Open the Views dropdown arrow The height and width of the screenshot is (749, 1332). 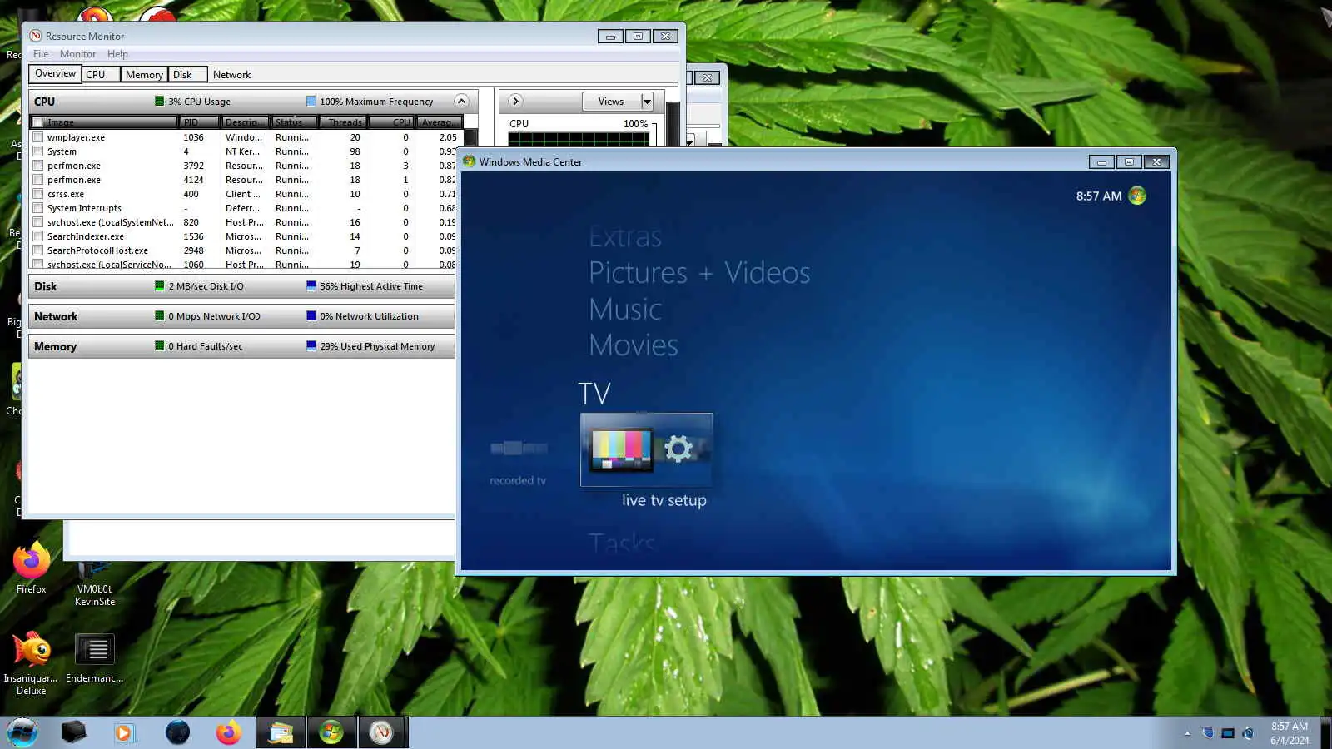647,102
